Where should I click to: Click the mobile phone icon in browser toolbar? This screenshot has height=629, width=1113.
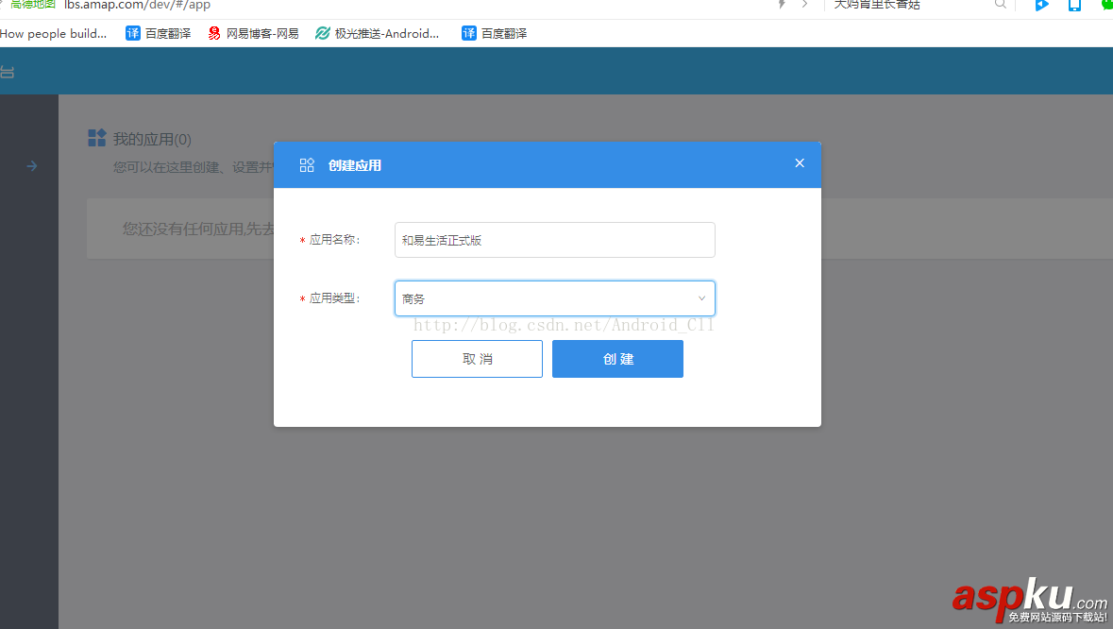click(x=1074, y=5)
